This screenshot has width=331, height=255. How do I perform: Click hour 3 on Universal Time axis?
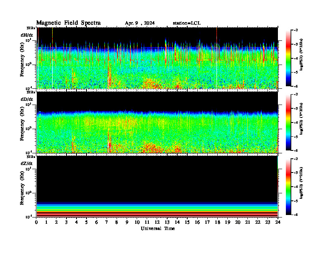tap(66, 222)
